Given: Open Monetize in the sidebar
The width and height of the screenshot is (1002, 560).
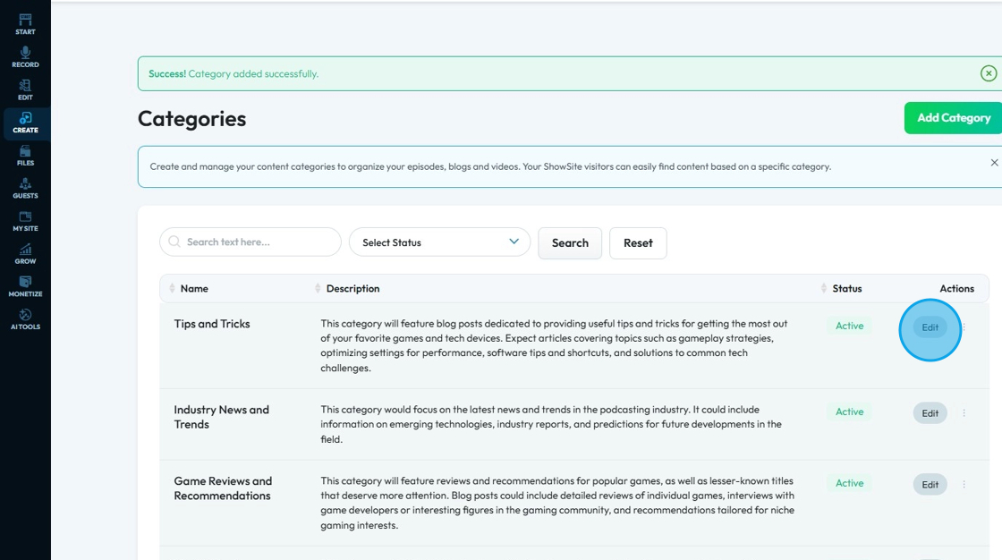Looking at the screenshot, I should (25, 286).
